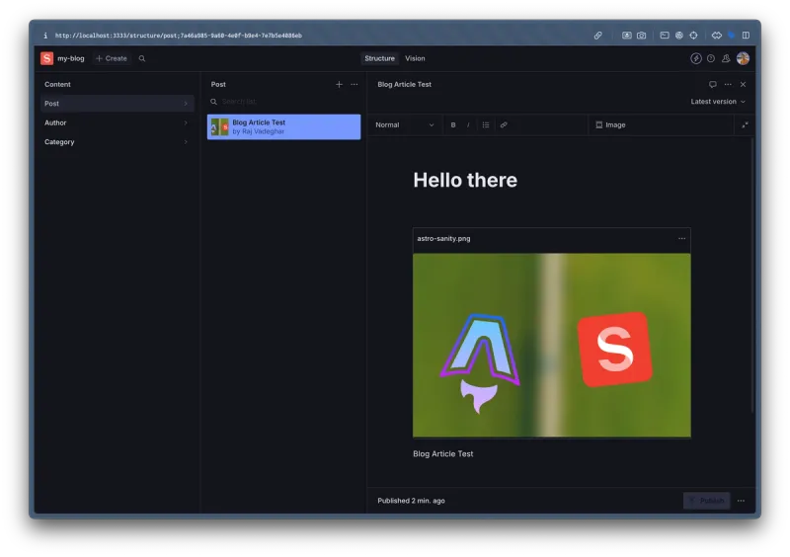The height and width of the screenshot is (557, 790).
Task: Insert an Image block
Action: tap(610, 125)
